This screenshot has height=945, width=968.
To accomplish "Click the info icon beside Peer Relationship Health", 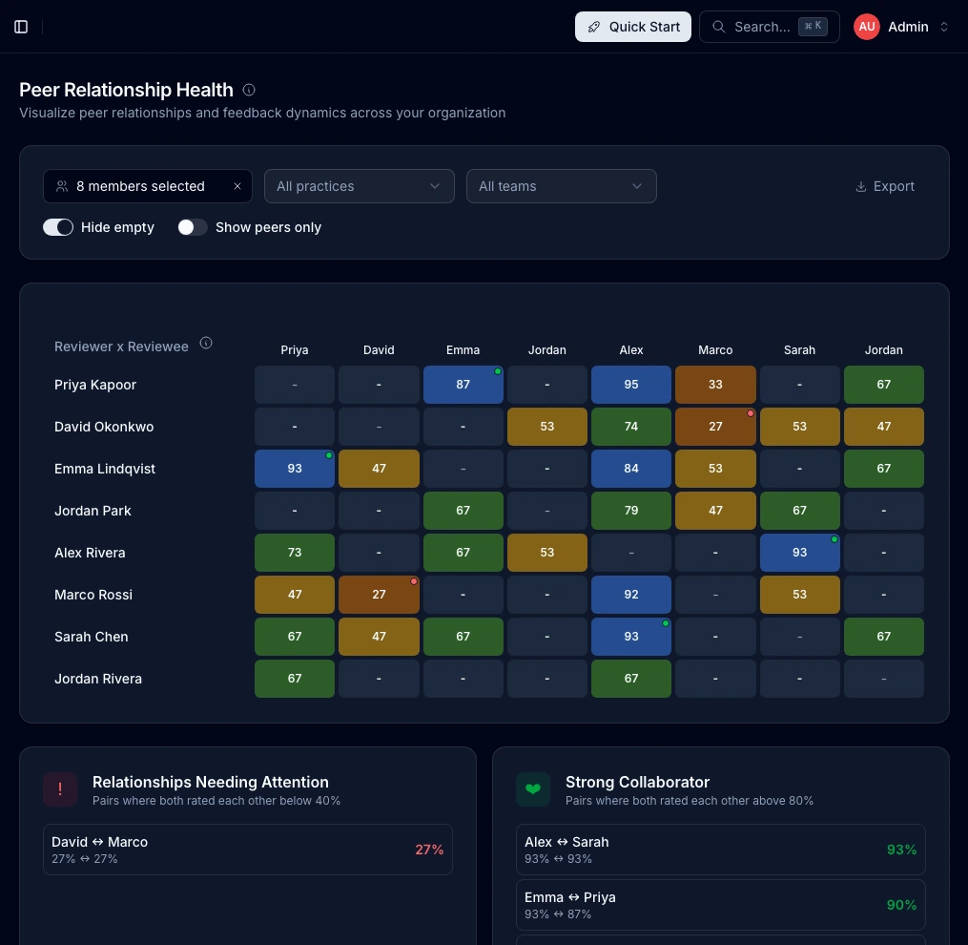I will point(249,91).
